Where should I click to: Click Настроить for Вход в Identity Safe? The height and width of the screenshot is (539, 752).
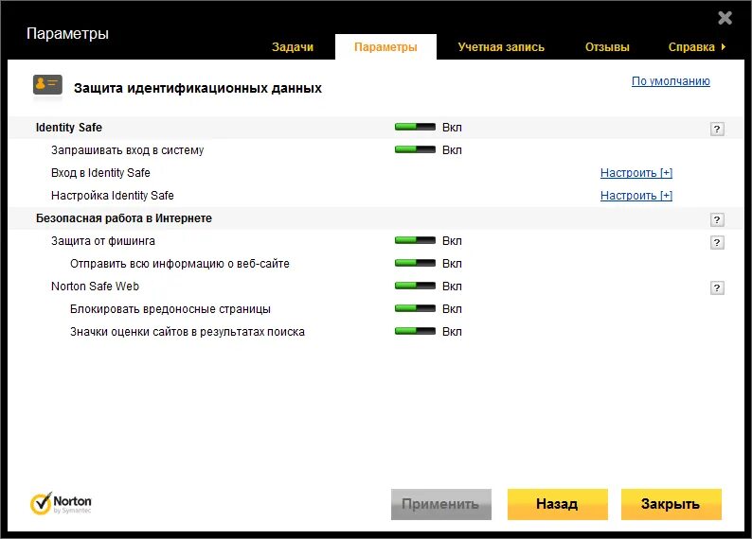[636, 173]
